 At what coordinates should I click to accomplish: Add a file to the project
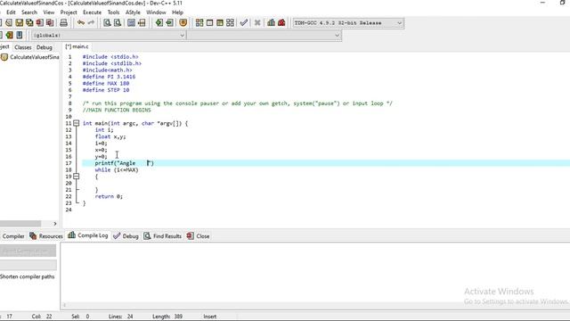coord(159,23)
